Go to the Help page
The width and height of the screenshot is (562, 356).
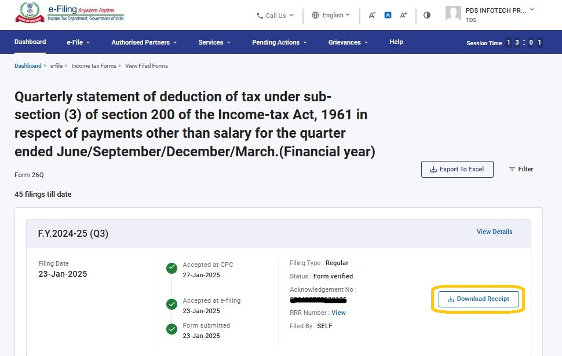[x=396, y=42]
